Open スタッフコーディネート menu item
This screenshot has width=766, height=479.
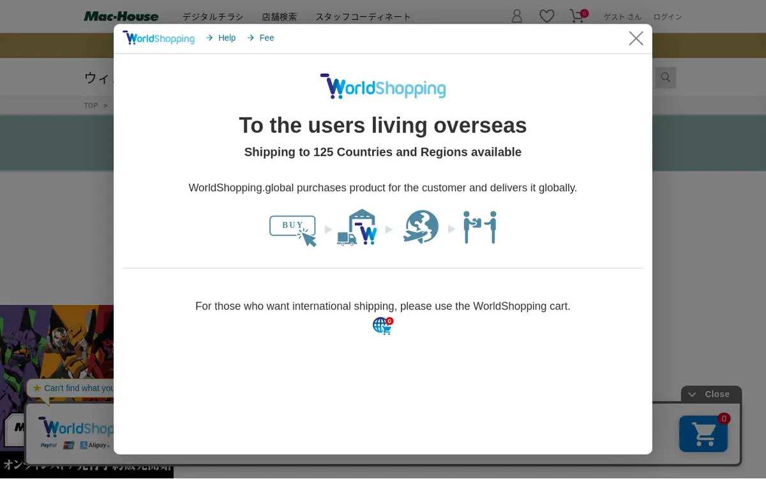point(363,17)
